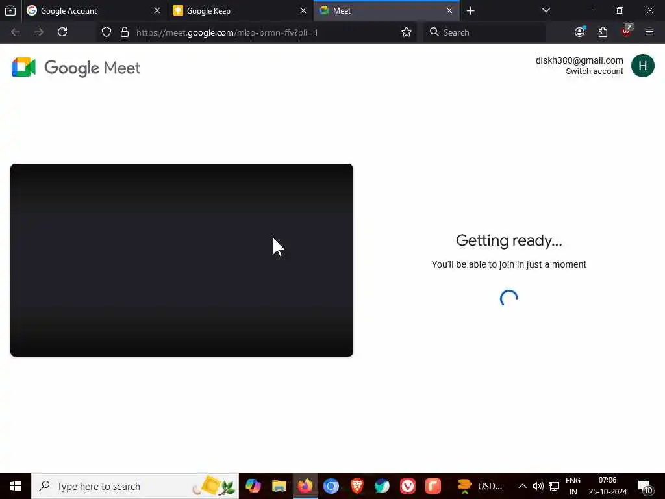665x499 pixels.
Task: Click the dark camera preview area
Action: [x=182, y=260]
